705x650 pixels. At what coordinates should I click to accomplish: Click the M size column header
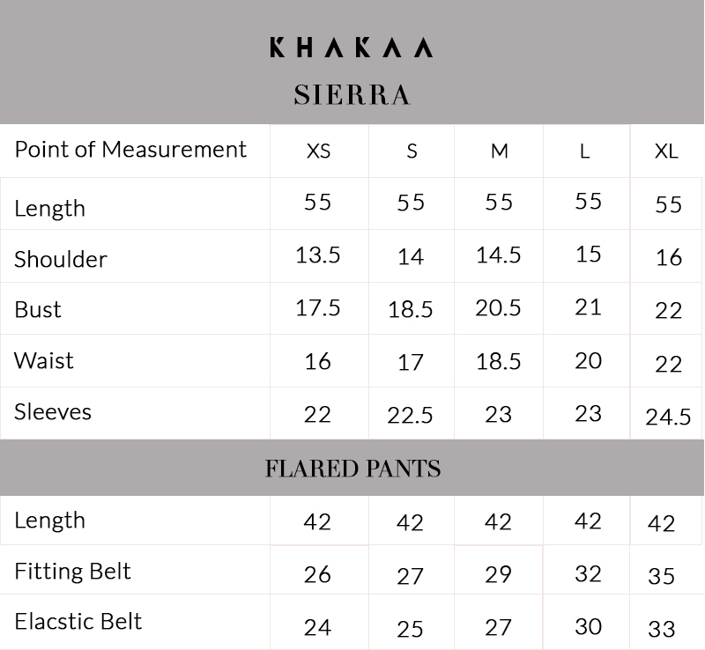pyautogui.click(x=499, y=151)
